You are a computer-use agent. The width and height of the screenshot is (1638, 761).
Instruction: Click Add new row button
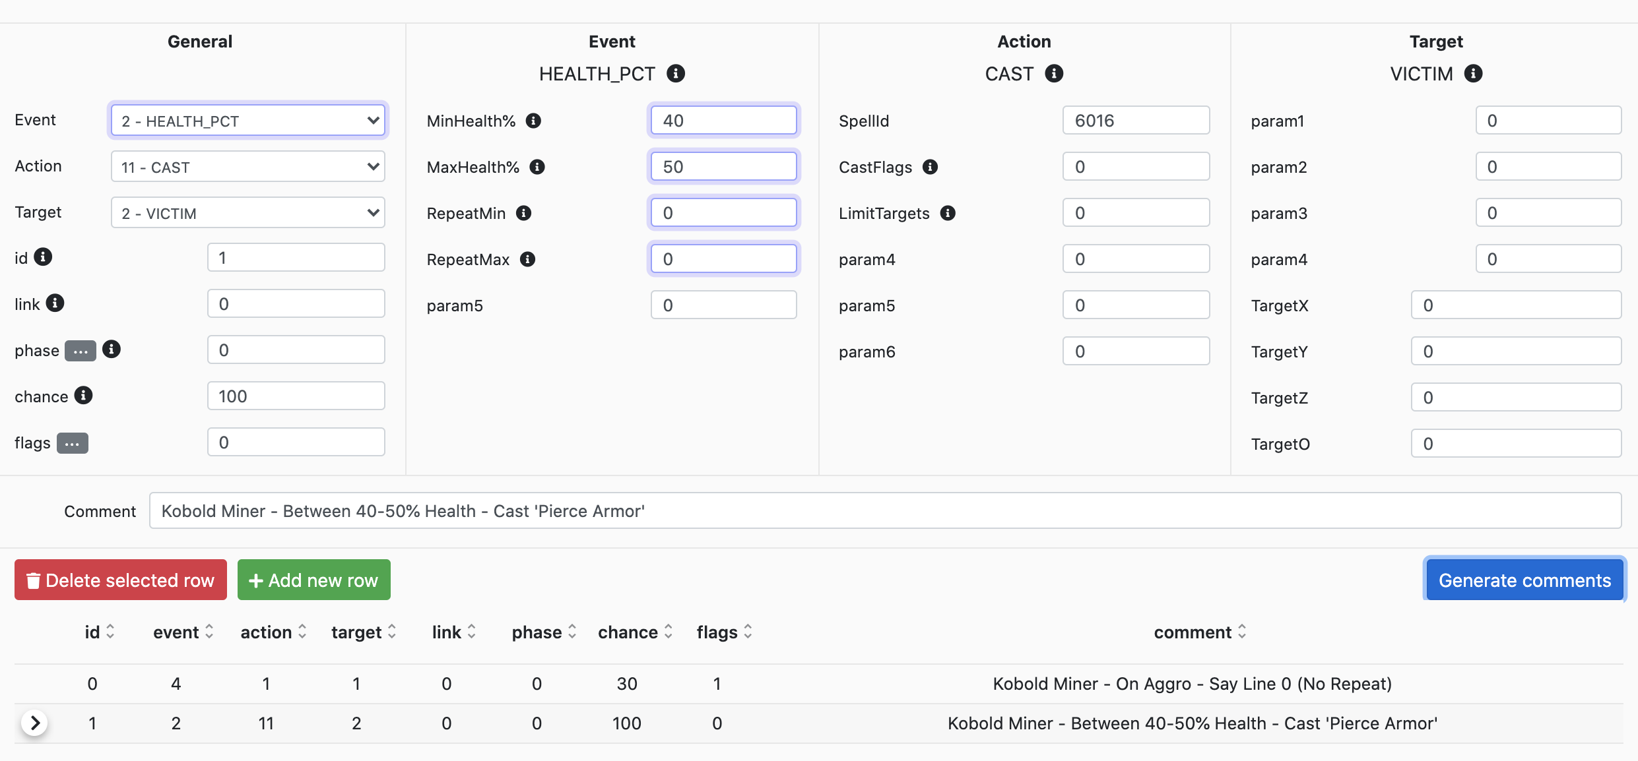tap(313, 580)
